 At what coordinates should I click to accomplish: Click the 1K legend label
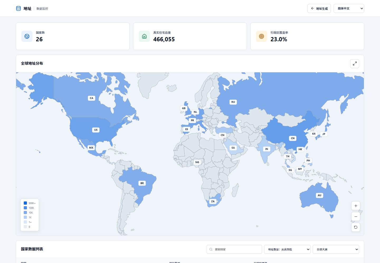pyautogui.click(x=30, y=217)
